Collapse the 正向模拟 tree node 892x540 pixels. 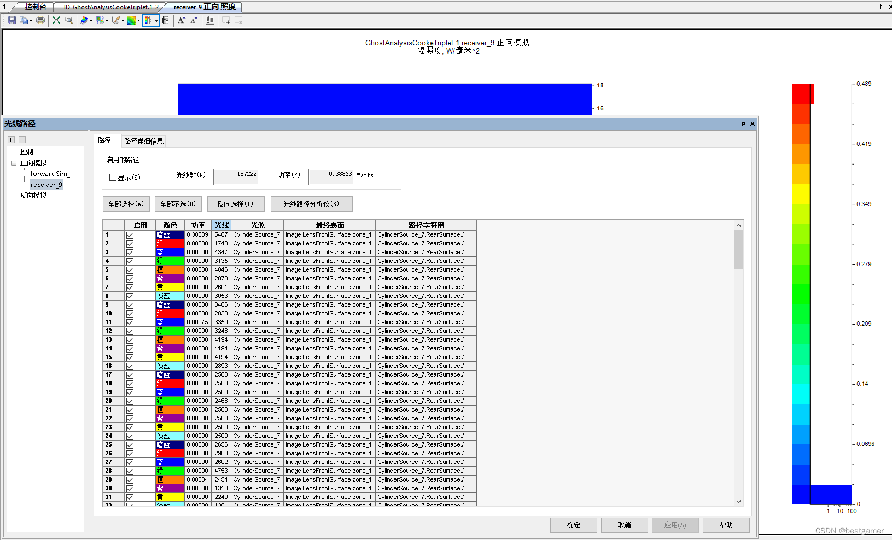pyautogui.click(x=13, y=162)
